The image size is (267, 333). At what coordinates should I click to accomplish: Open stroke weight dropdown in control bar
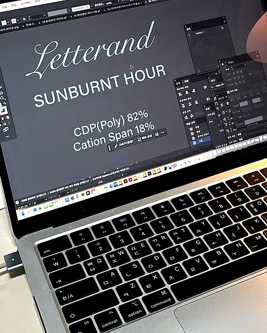44,15
